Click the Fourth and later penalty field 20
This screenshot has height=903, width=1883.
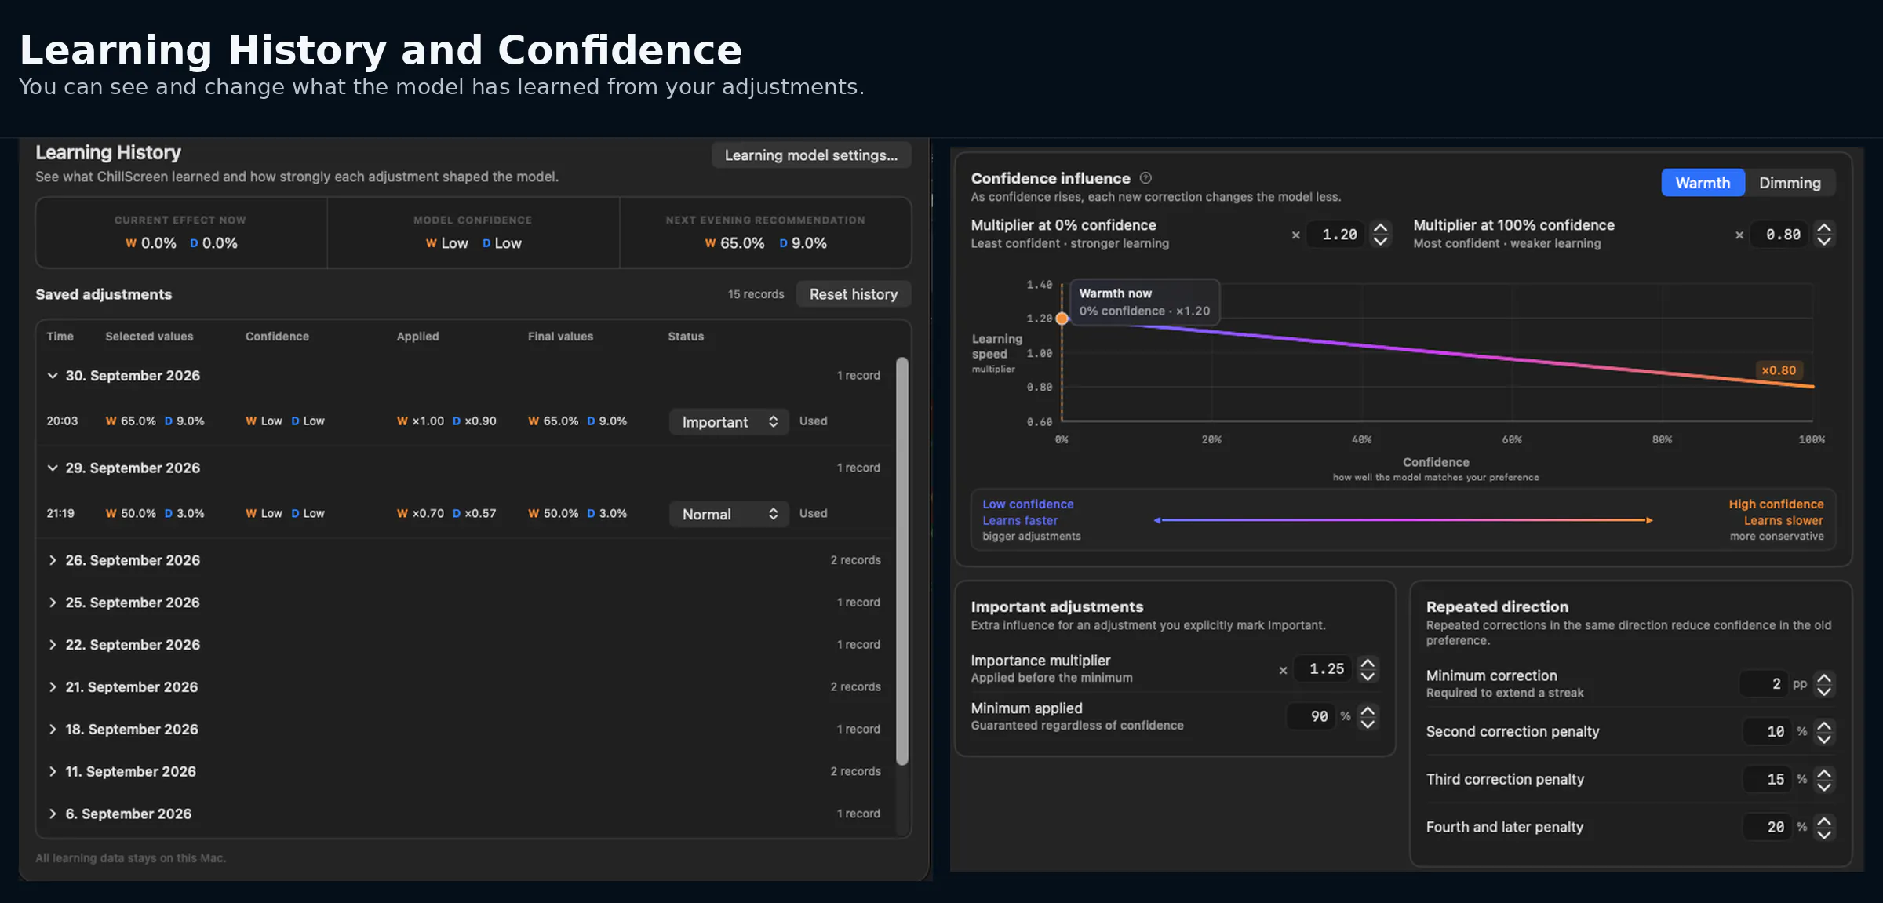1768,827
